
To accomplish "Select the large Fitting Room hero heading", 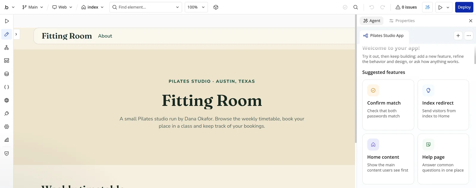I will 212,101.
